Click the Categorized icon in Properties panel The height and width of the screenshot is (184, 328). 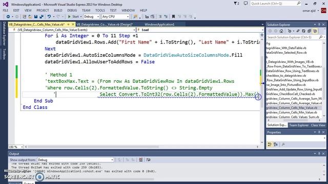tap(270, 144)
